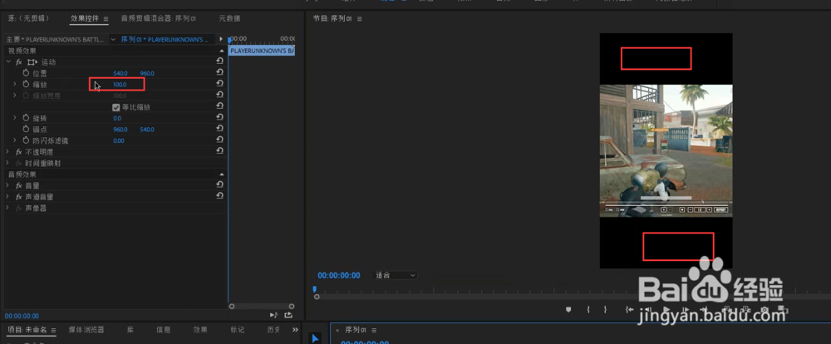Toggle the fx switch for 声道音量 effect

tap(19, 197)
